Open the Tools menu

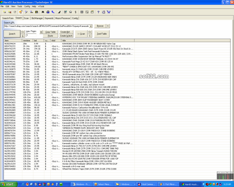tap(20, 6)
